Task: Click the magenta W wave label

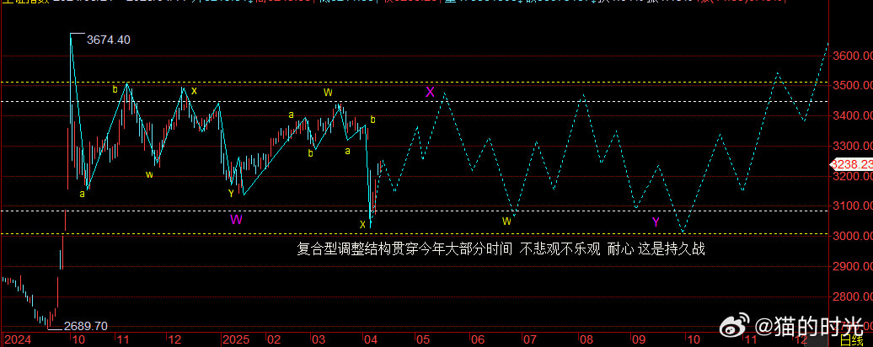Action: coord(237,219)
